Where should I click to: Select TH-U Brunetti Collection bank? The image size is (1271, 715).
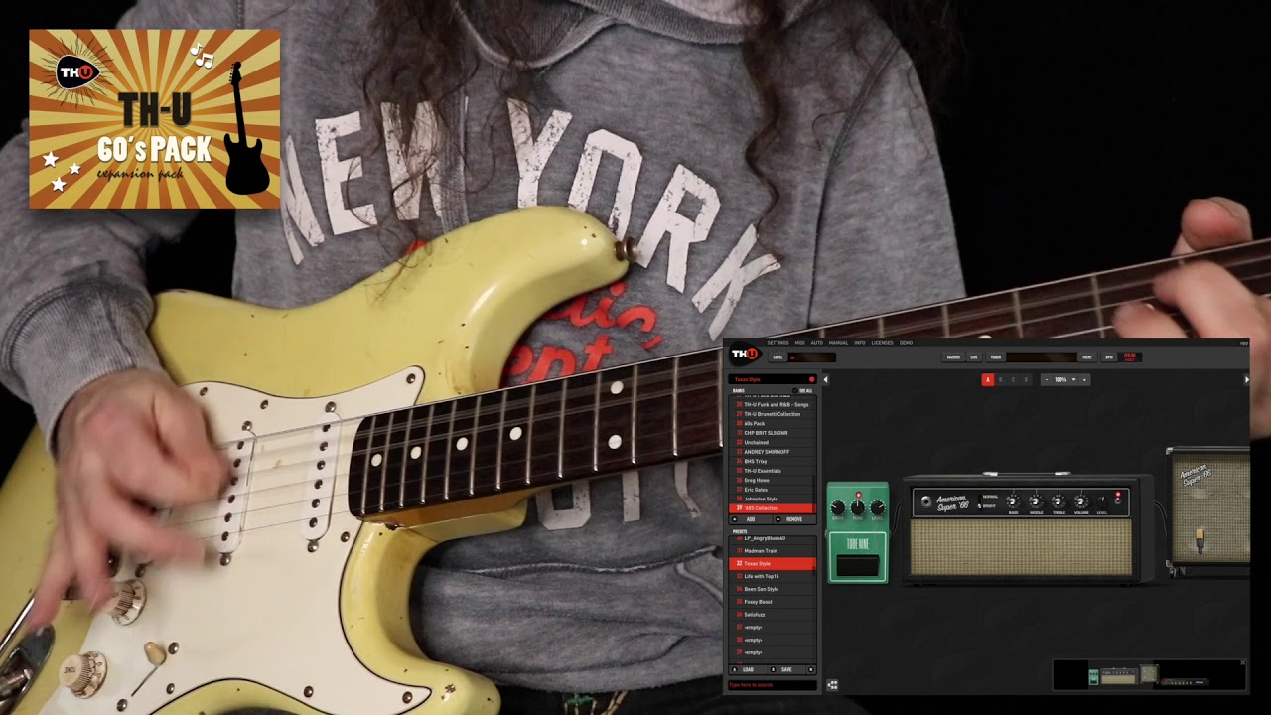click(x=773, y=414)
